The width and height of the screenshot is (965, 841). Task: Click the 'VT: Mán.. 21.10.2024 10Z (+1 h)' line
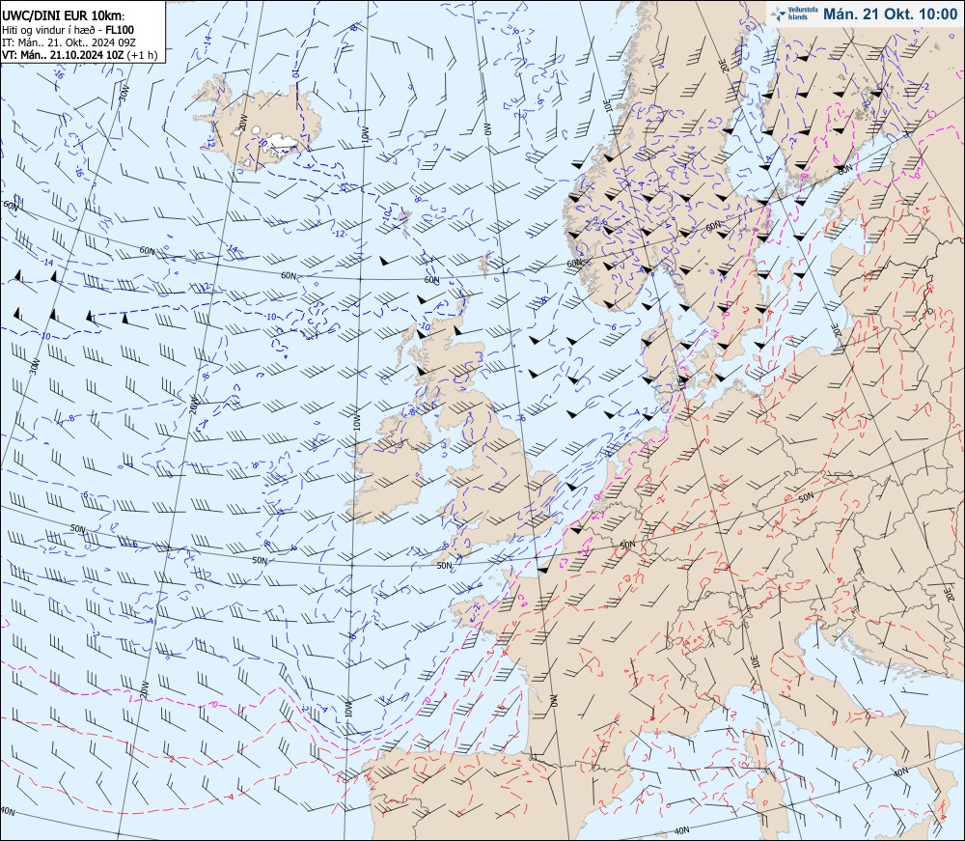tap(80, 55)
